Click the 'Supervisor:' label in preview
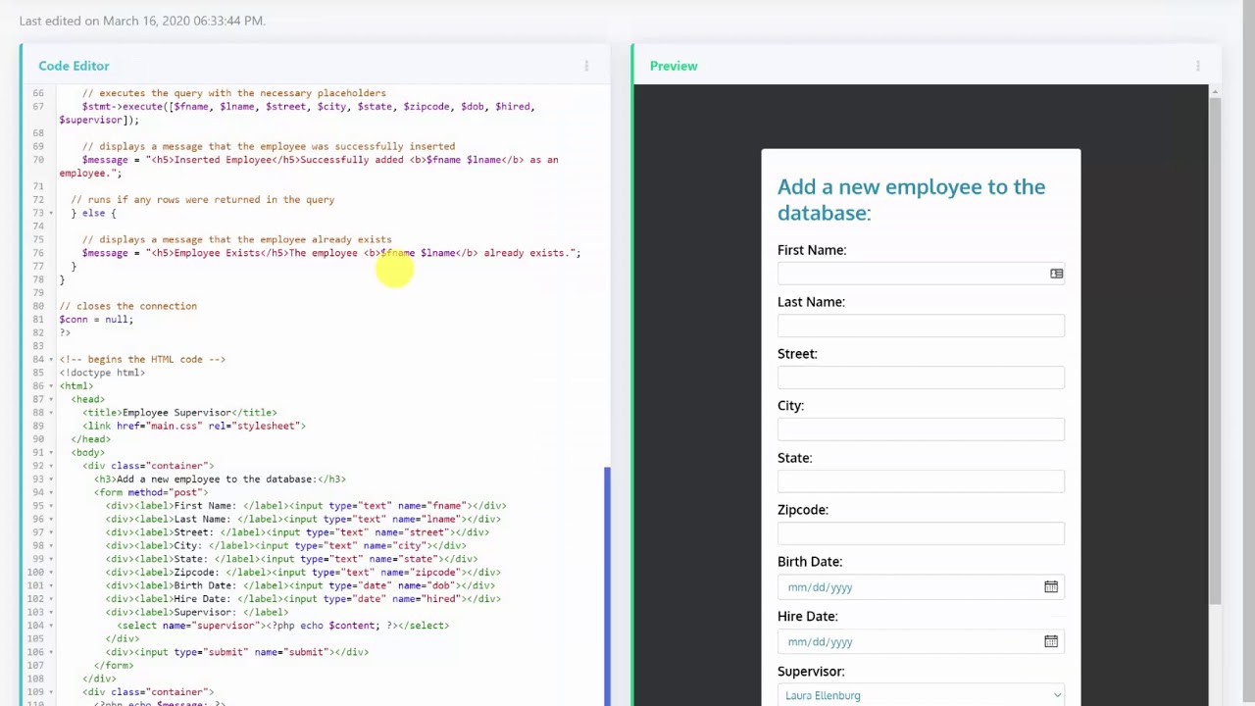This screenshot has width=1255, height=706. pyautogui.click(x=811, y=672)
